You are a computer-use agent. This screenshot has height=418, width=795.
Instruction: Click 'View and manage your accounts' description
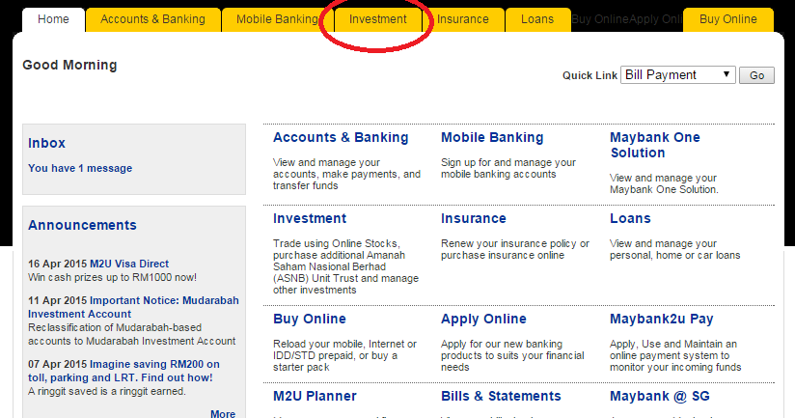[x=346, y=174]
